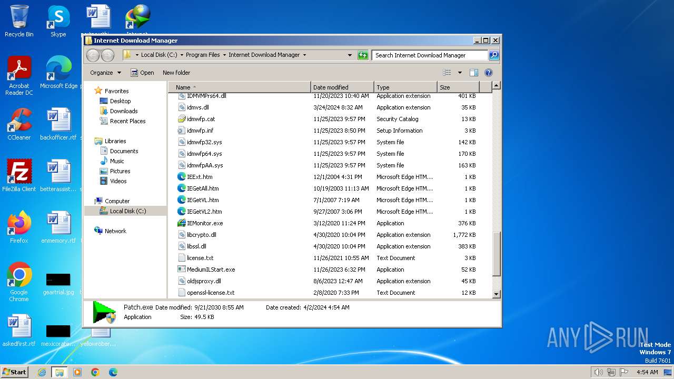Click the green refresh button beside address bar
The width and height of the screenshot is (674, 379).
coord(363,55)
